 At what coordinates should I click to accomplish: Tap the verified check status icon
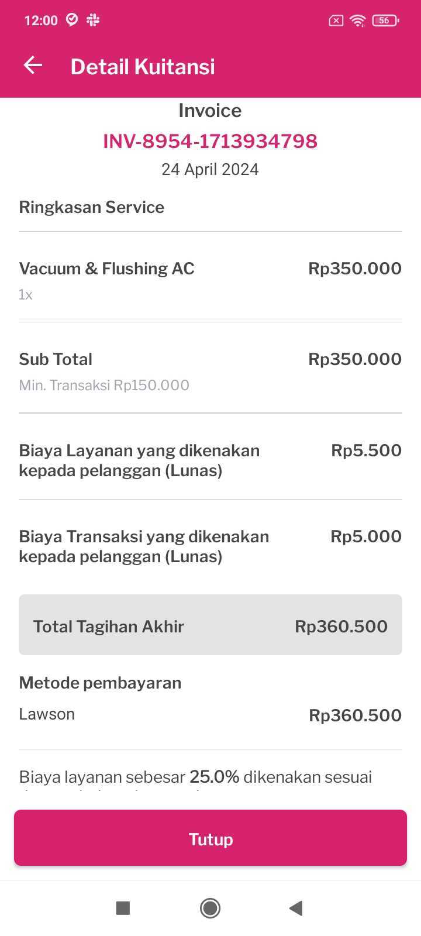72,20
